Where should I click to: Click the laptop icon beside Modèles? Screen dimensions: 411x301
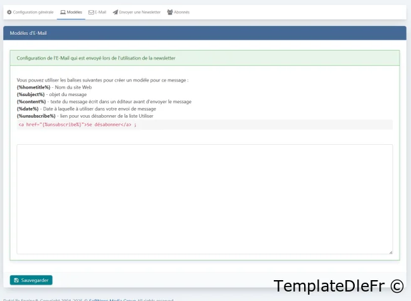coord(63,12)
